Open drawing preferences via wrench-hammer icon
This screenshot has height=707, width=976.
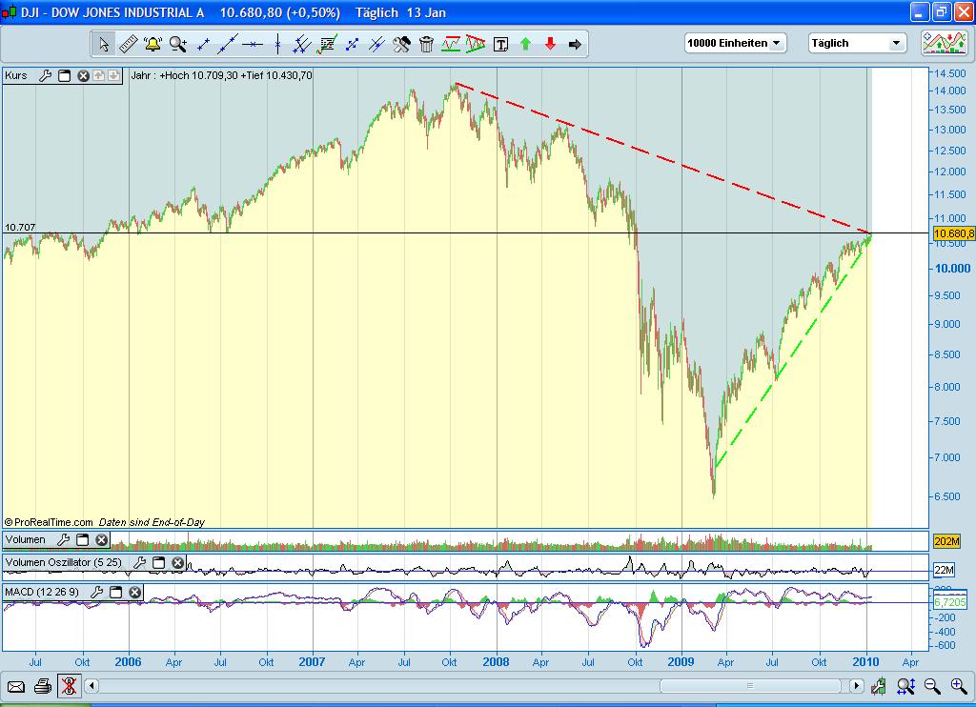(399, 44)
